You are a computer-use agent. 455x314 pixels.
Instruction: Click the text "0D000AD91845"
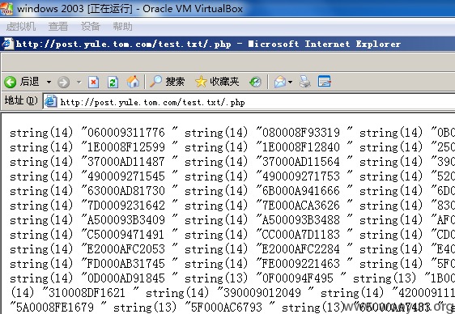[126, 278]
